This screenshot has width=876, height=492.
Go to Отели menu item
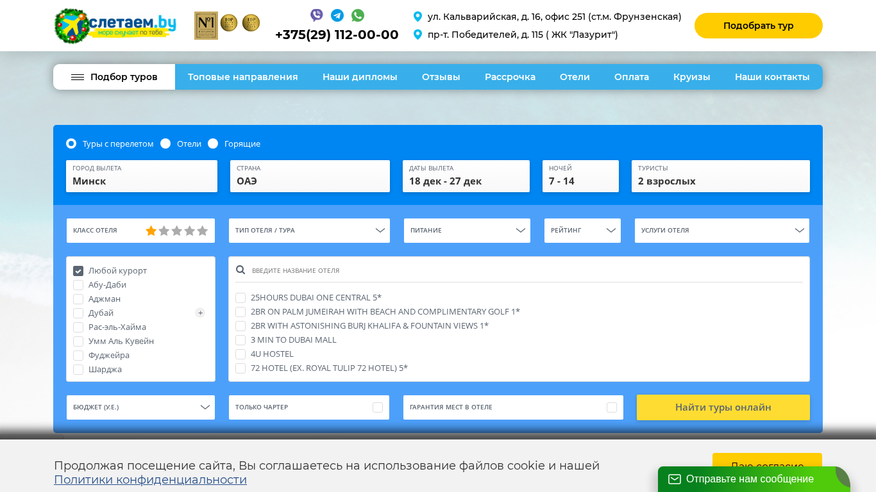(575, 77)
